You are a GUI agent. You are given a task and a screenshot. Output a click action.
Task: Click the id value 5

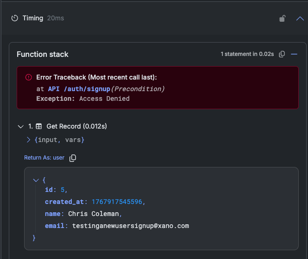pyautogui.click(x=63, y=190)
